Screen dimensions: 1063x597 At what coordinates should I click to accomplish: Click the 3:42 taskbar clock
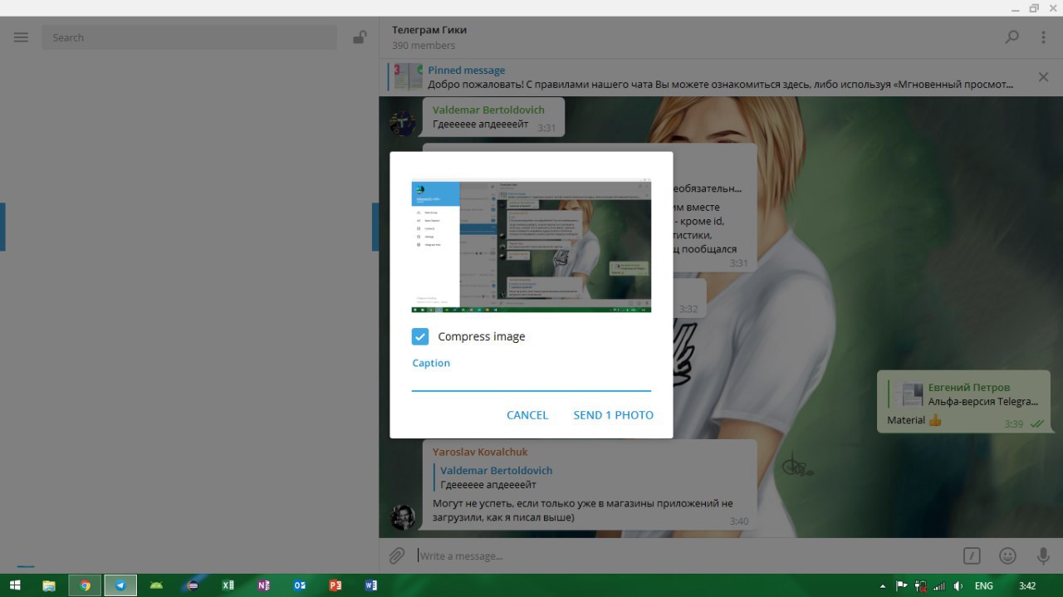[1027, 585]
